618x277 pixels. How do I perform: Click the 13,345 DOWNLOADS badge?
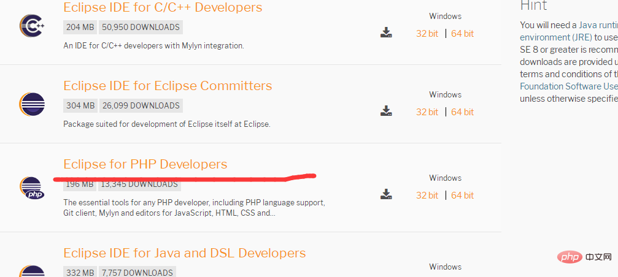pos(139,184)
